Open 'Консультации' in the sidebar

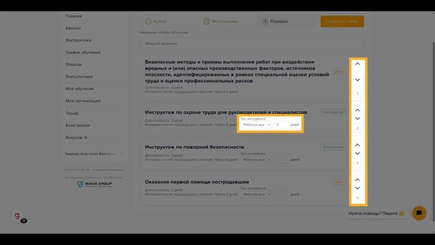[79, 76]
